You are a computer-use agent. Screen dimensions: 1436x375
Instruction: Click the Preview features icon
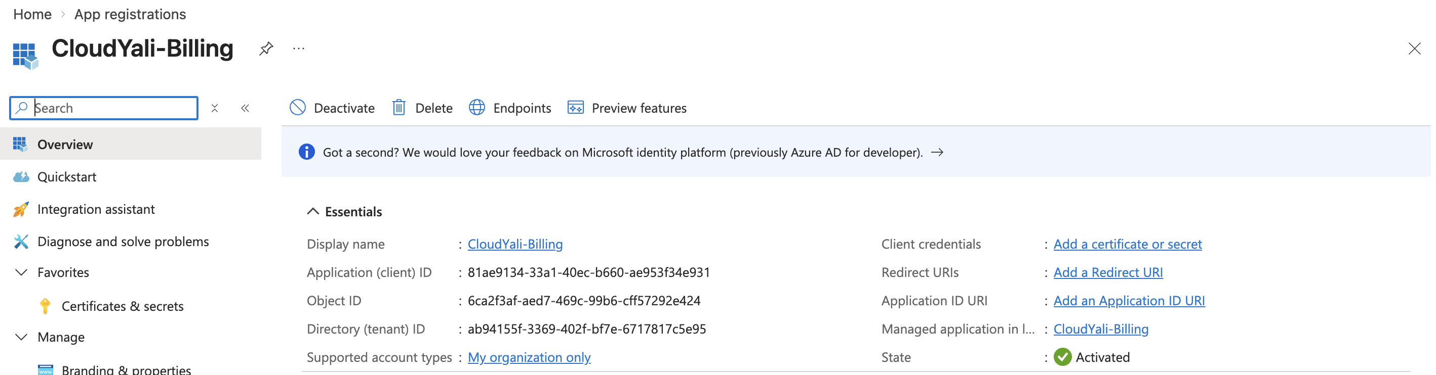coord(575,107)
